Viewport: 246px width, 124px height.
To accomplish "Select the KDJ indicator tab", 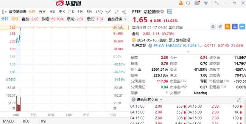I will [x=26, y=121].
